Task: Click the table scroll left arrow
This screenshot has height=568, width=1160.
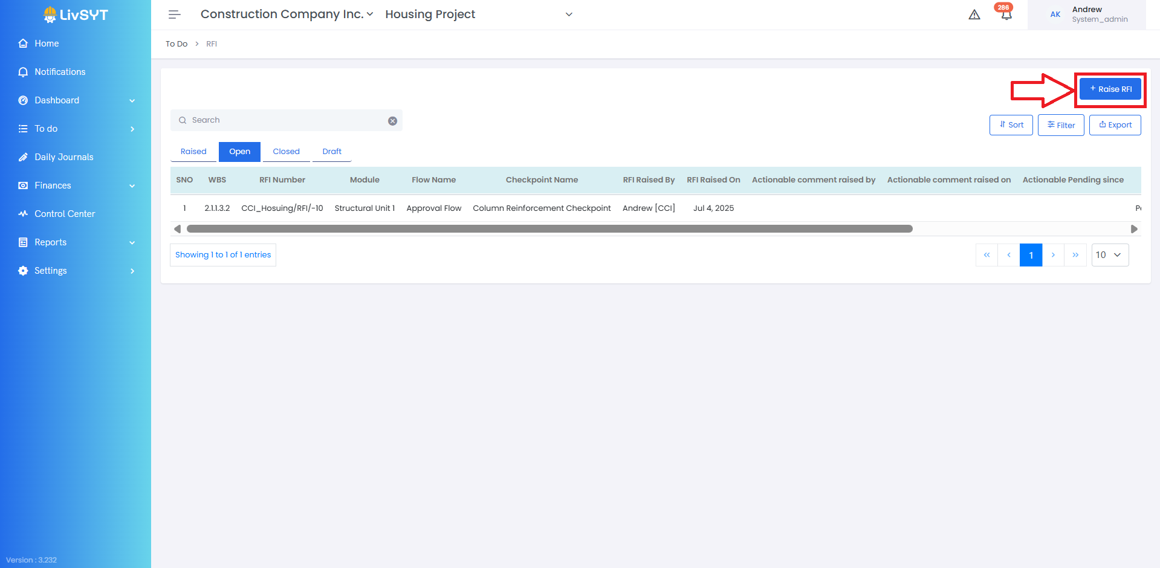Action: point(177,229)
